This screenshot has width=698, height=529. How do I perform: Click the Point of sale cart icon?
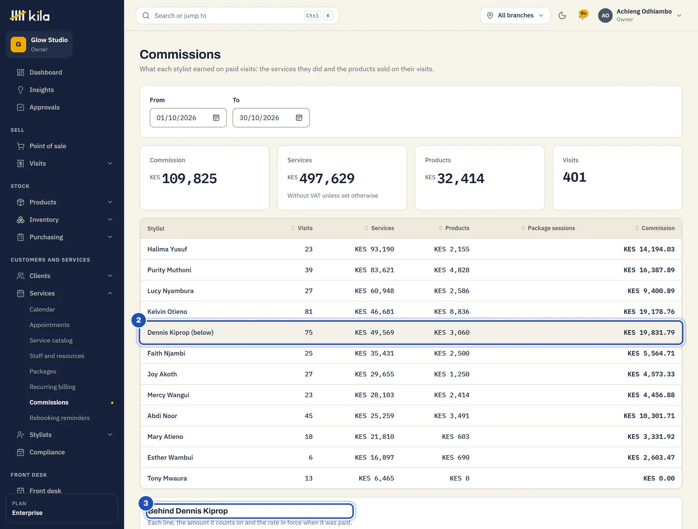[20, 146]
